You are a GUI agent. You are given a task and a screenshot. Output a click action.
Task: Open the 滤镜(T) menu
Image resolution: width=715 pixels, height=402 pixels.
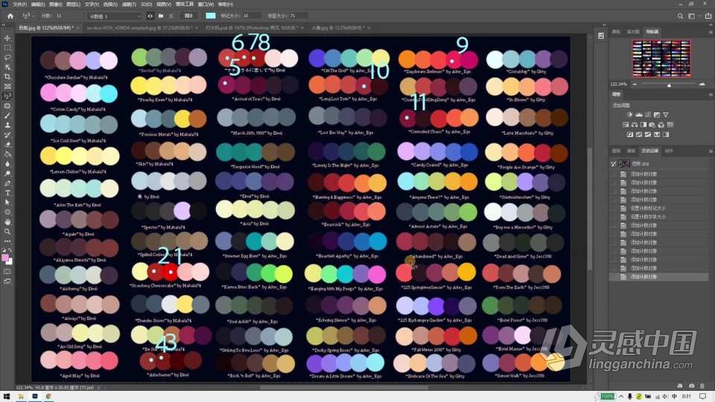pyautogui.click(x=129, y=4)
